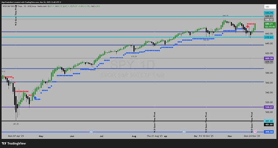This screenshot has height=148, width=278.
Task: Click the large blue signal dot in April
Action: 35,98
